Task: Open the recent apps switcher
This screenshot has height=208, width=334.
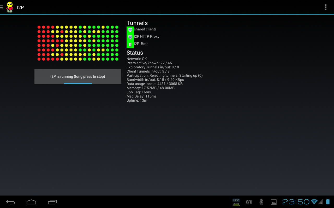Action: [52, 202]
